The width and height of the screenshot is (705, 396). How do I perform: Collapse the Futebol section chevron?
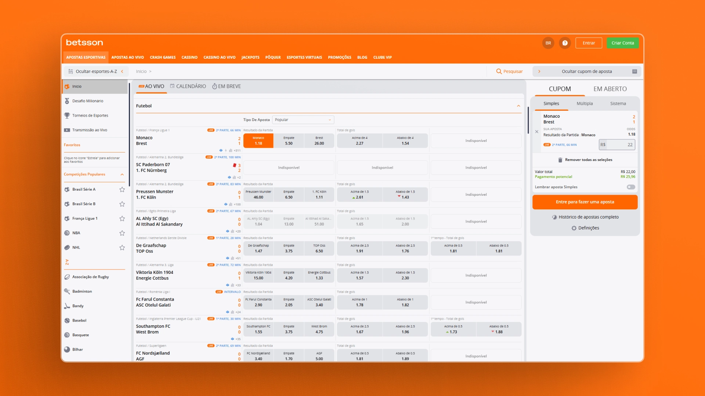[x=518, y=106]
